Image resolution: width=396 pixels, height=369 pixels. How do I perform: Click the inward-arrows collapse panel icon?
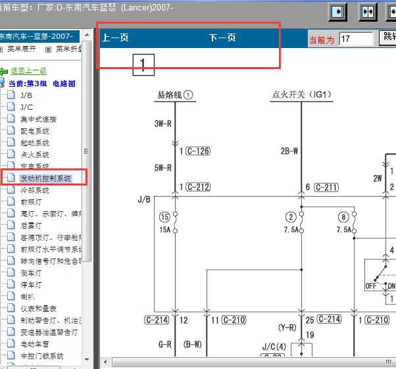pyautogui.click(x=368, y=12)
